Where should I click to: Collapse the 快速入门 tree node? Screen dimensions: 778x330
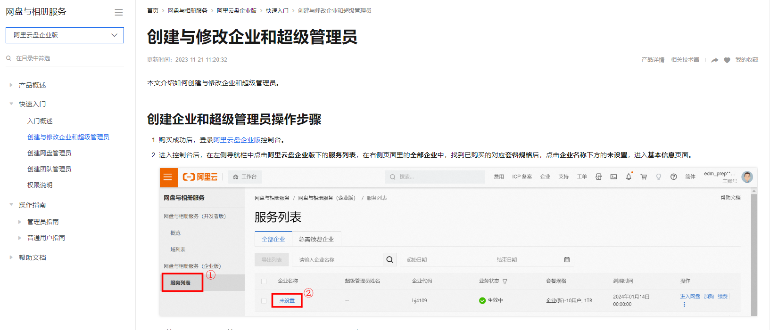(11, 104)
